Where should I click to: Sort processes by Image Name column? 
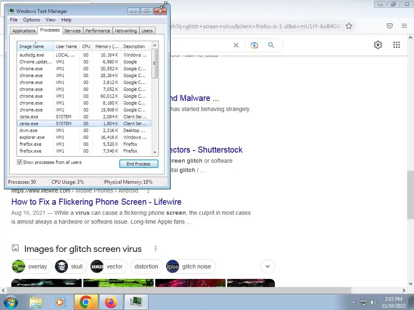click(x=36, y=46)
